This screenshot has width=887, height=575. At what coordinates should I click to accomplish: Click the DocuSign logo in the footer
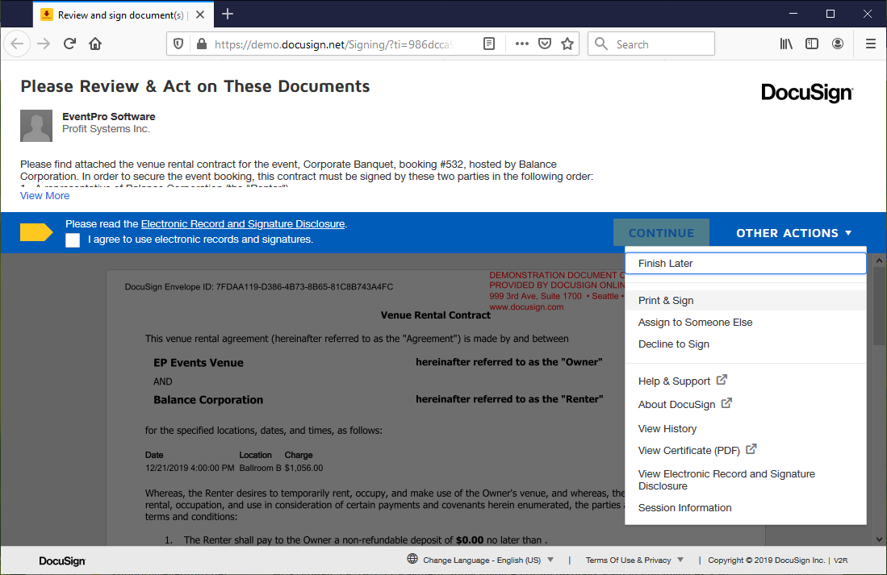[62, 560]
